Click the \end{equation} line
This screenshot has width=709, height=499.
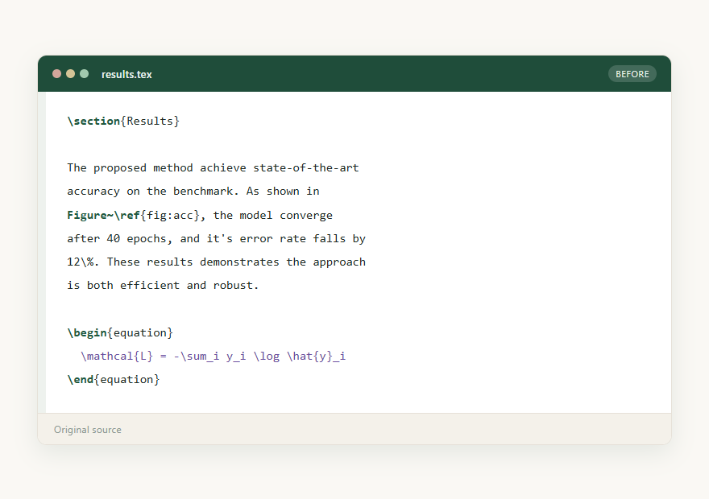pos(114,379)
